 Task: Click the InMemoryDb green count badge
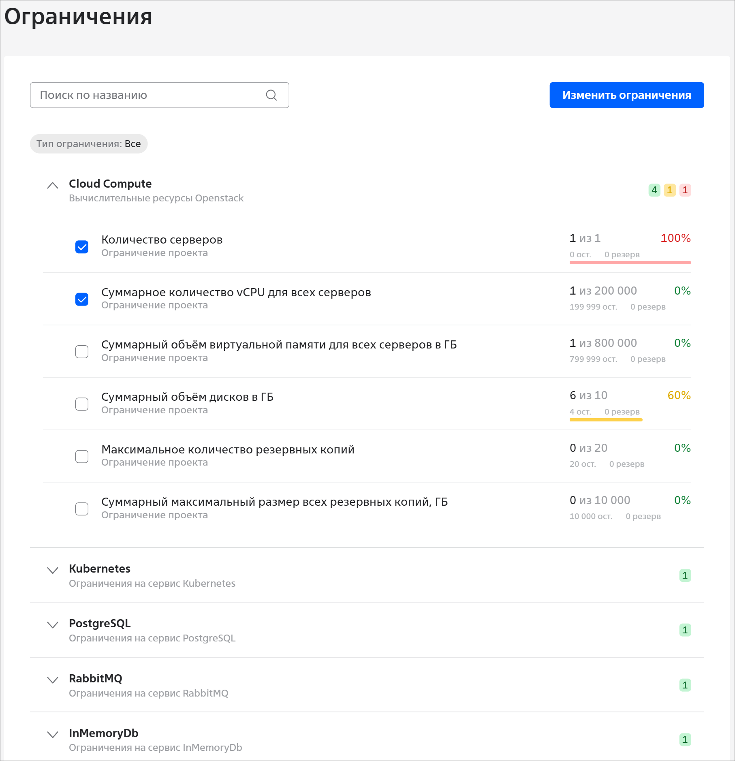685,740
